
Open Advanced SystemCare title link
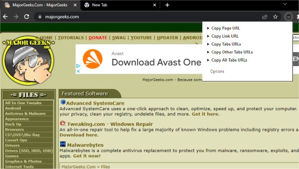point(95,103)
